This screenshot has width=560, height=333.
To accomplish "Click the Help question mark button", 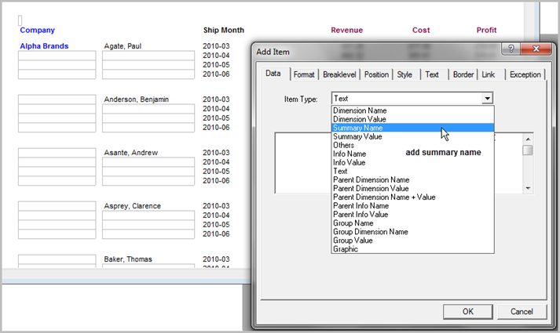I will click(511, 50).
